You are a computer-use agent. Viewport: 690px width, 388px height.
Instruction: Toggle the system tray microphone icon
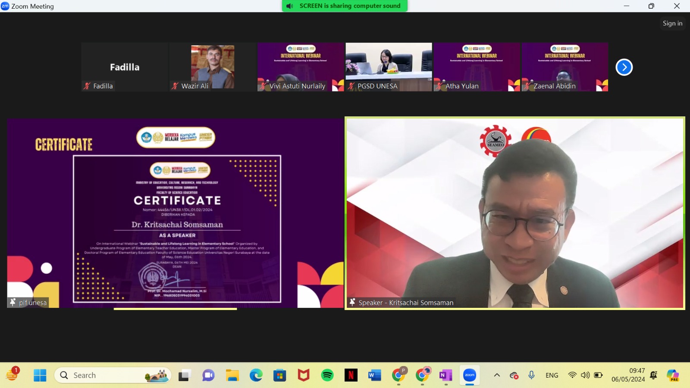point(531,375)
